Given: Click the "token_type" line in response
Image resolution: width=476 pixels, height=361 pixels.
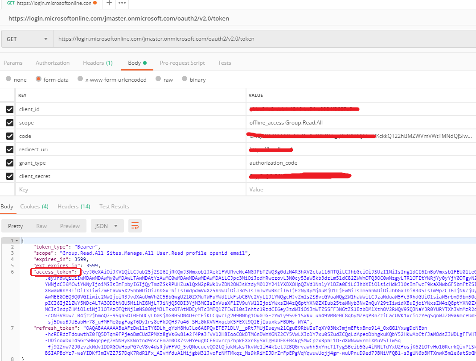Looking at the screenshot, I should point(67,247).
